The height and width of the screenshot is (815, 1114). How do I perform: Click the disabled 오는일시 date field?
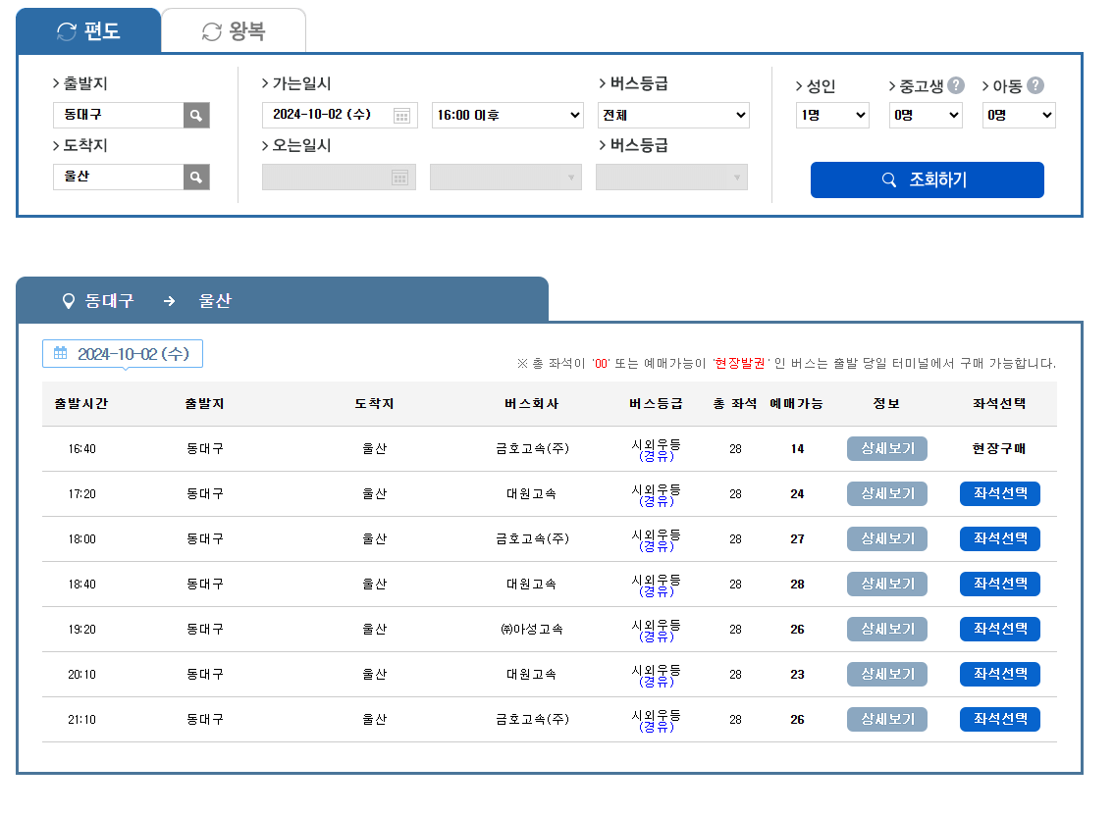[x=339, y=177]
